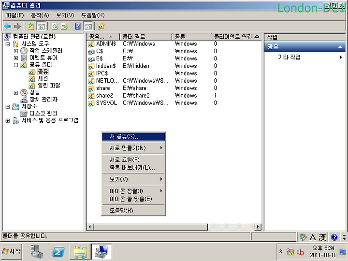Viewport: 348px width, 261px height.
Task: Select 디스크 관리 in the tree
Action: point(43,114)
